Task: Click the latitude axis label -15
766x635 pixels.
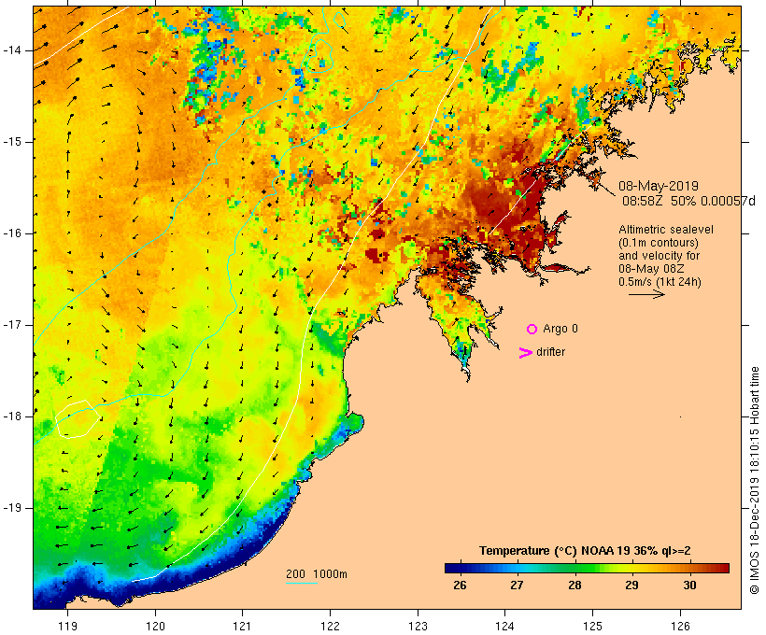Action: (12, 142)
